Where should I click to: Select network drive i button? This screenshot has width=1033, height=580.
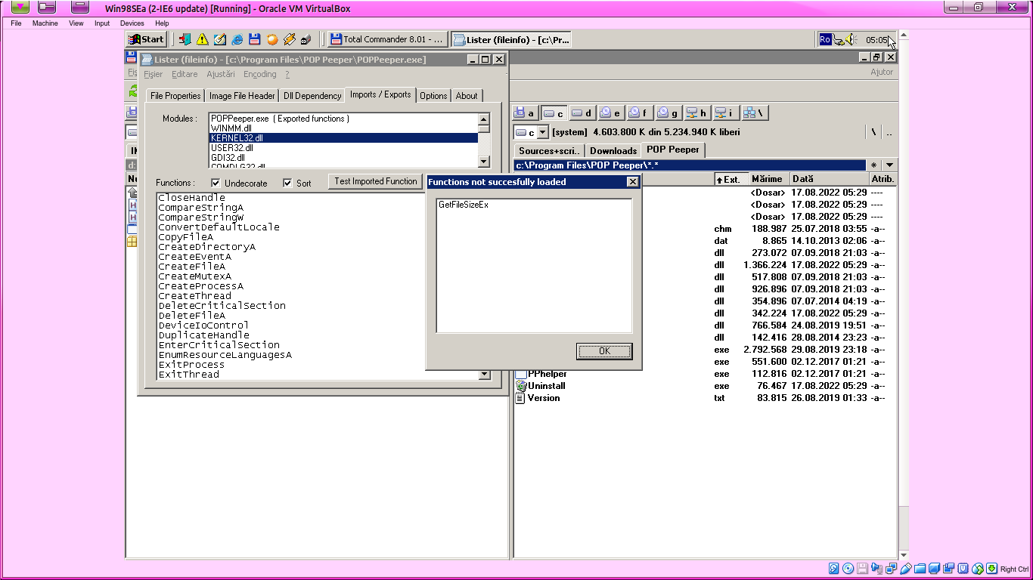click(725, 113)
